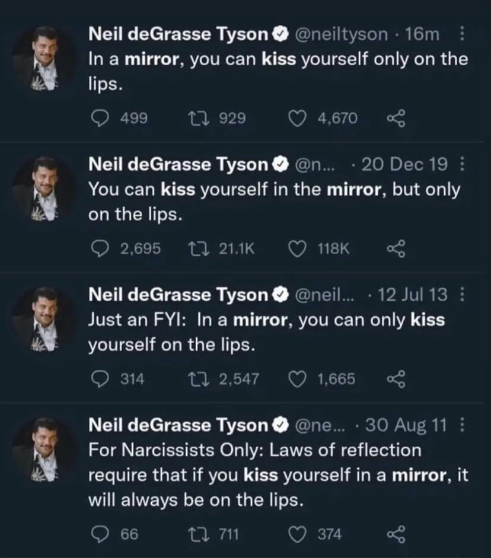Like the tweet with 4,670 likes

pos(298,119)
